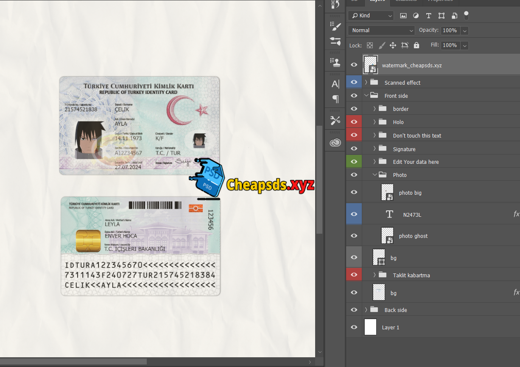Open the Paragraph panel icon
The width and height of the screenshot is (520, 367).
click(x=335, y=99)
